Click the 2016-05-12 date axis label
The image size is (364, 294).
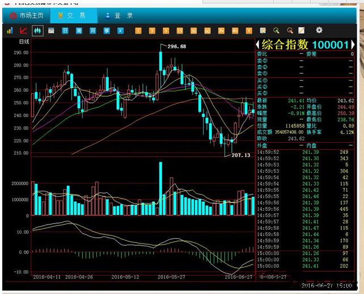(125, 277)
